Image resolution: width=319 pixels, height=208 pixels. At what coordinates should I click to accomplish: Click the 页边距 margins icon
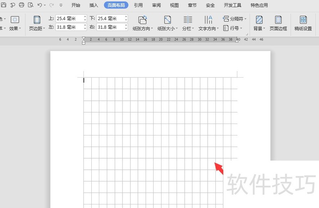[x=37, y=20]
